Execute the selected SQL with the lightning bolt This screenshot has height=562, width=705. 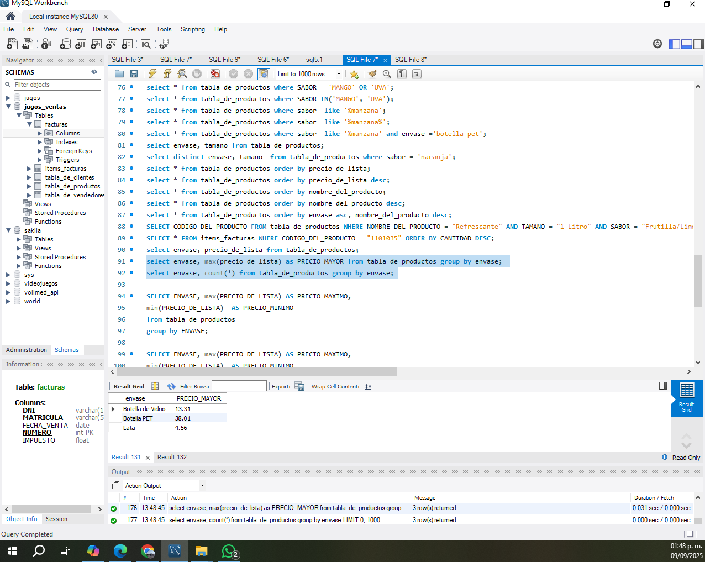click(152, 74)
